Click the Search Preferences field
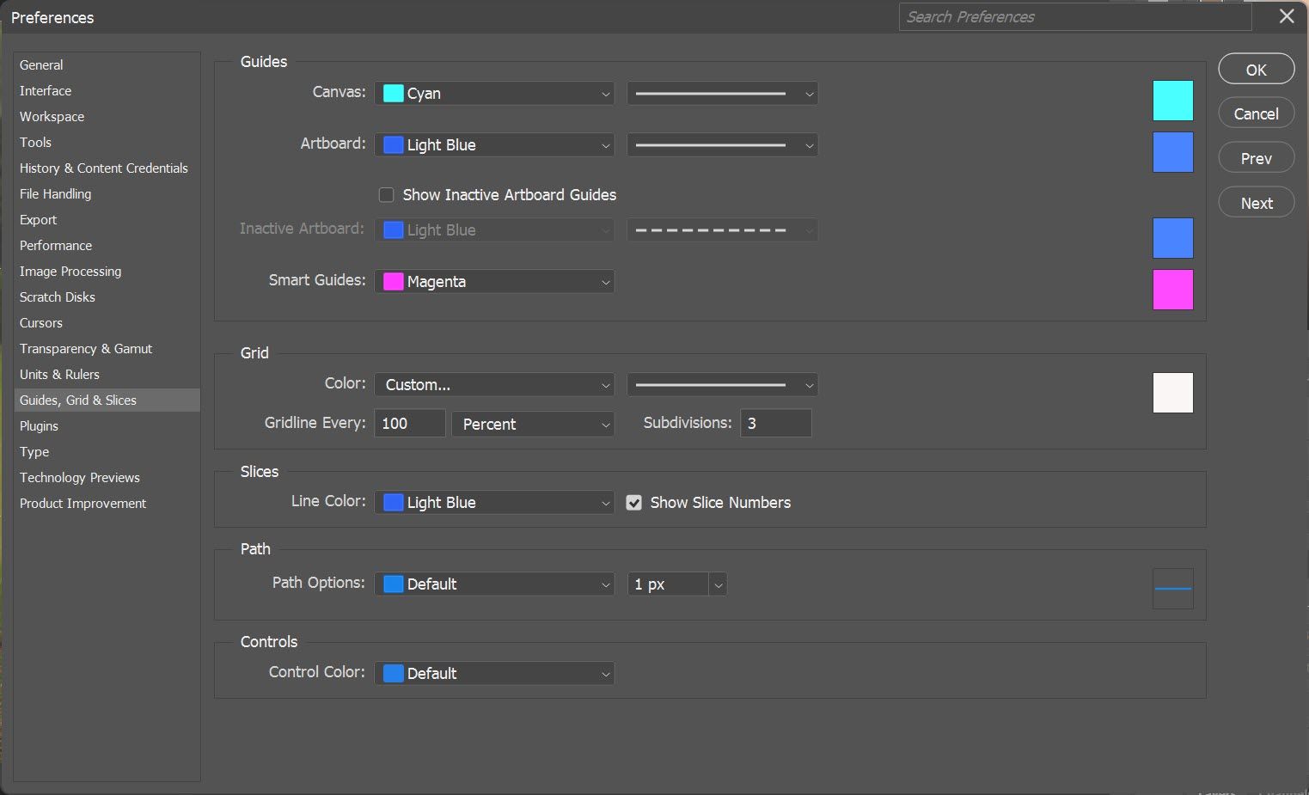The image size is (1309, 795). pyautogui.click(x=1074, y=16)
